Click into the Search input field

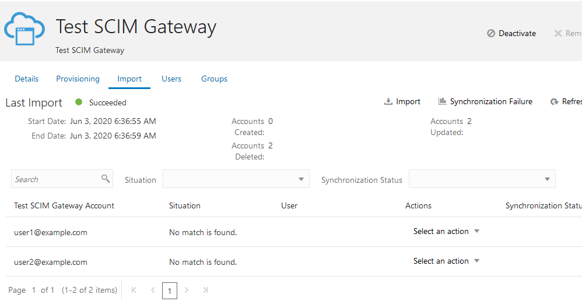[55, 179]
